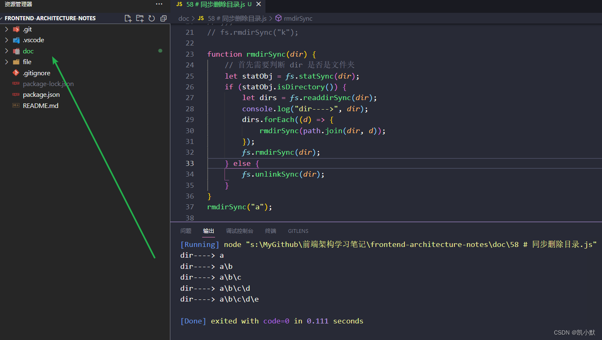Click the [Running] node command output line
This screenshot has height=340, width=602.
click(x=389, y=244)
